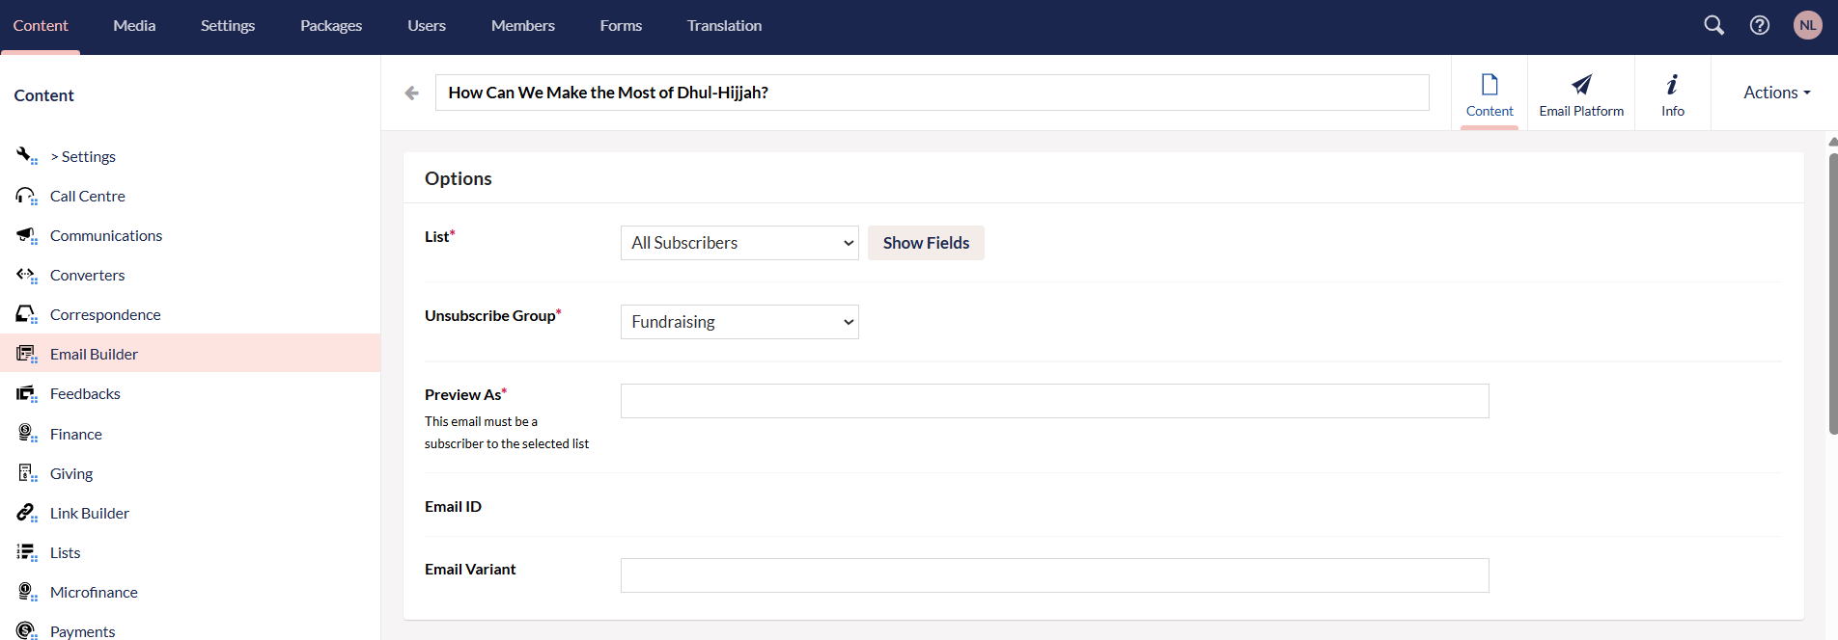Select the Email Builder tree item
Image resolution: width=1838 pixels, height=640 pixels.
[x=190, y=354]
